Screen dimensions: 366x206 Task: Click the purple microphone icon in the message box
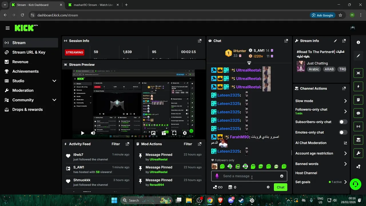point(217,176)
